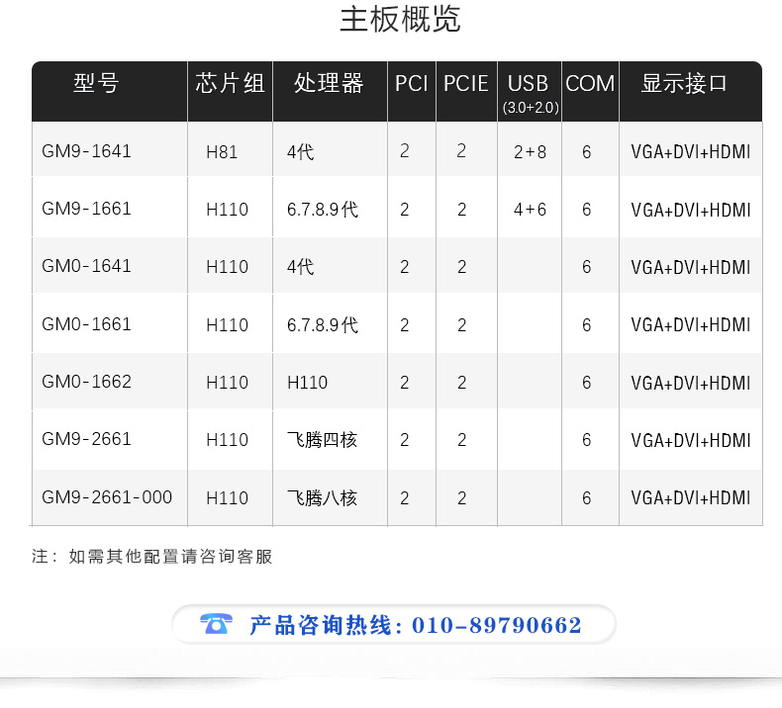This screenshot has width=782, height=708.
Task: Click model cell GM9-1661
Action: click(86, 209)
